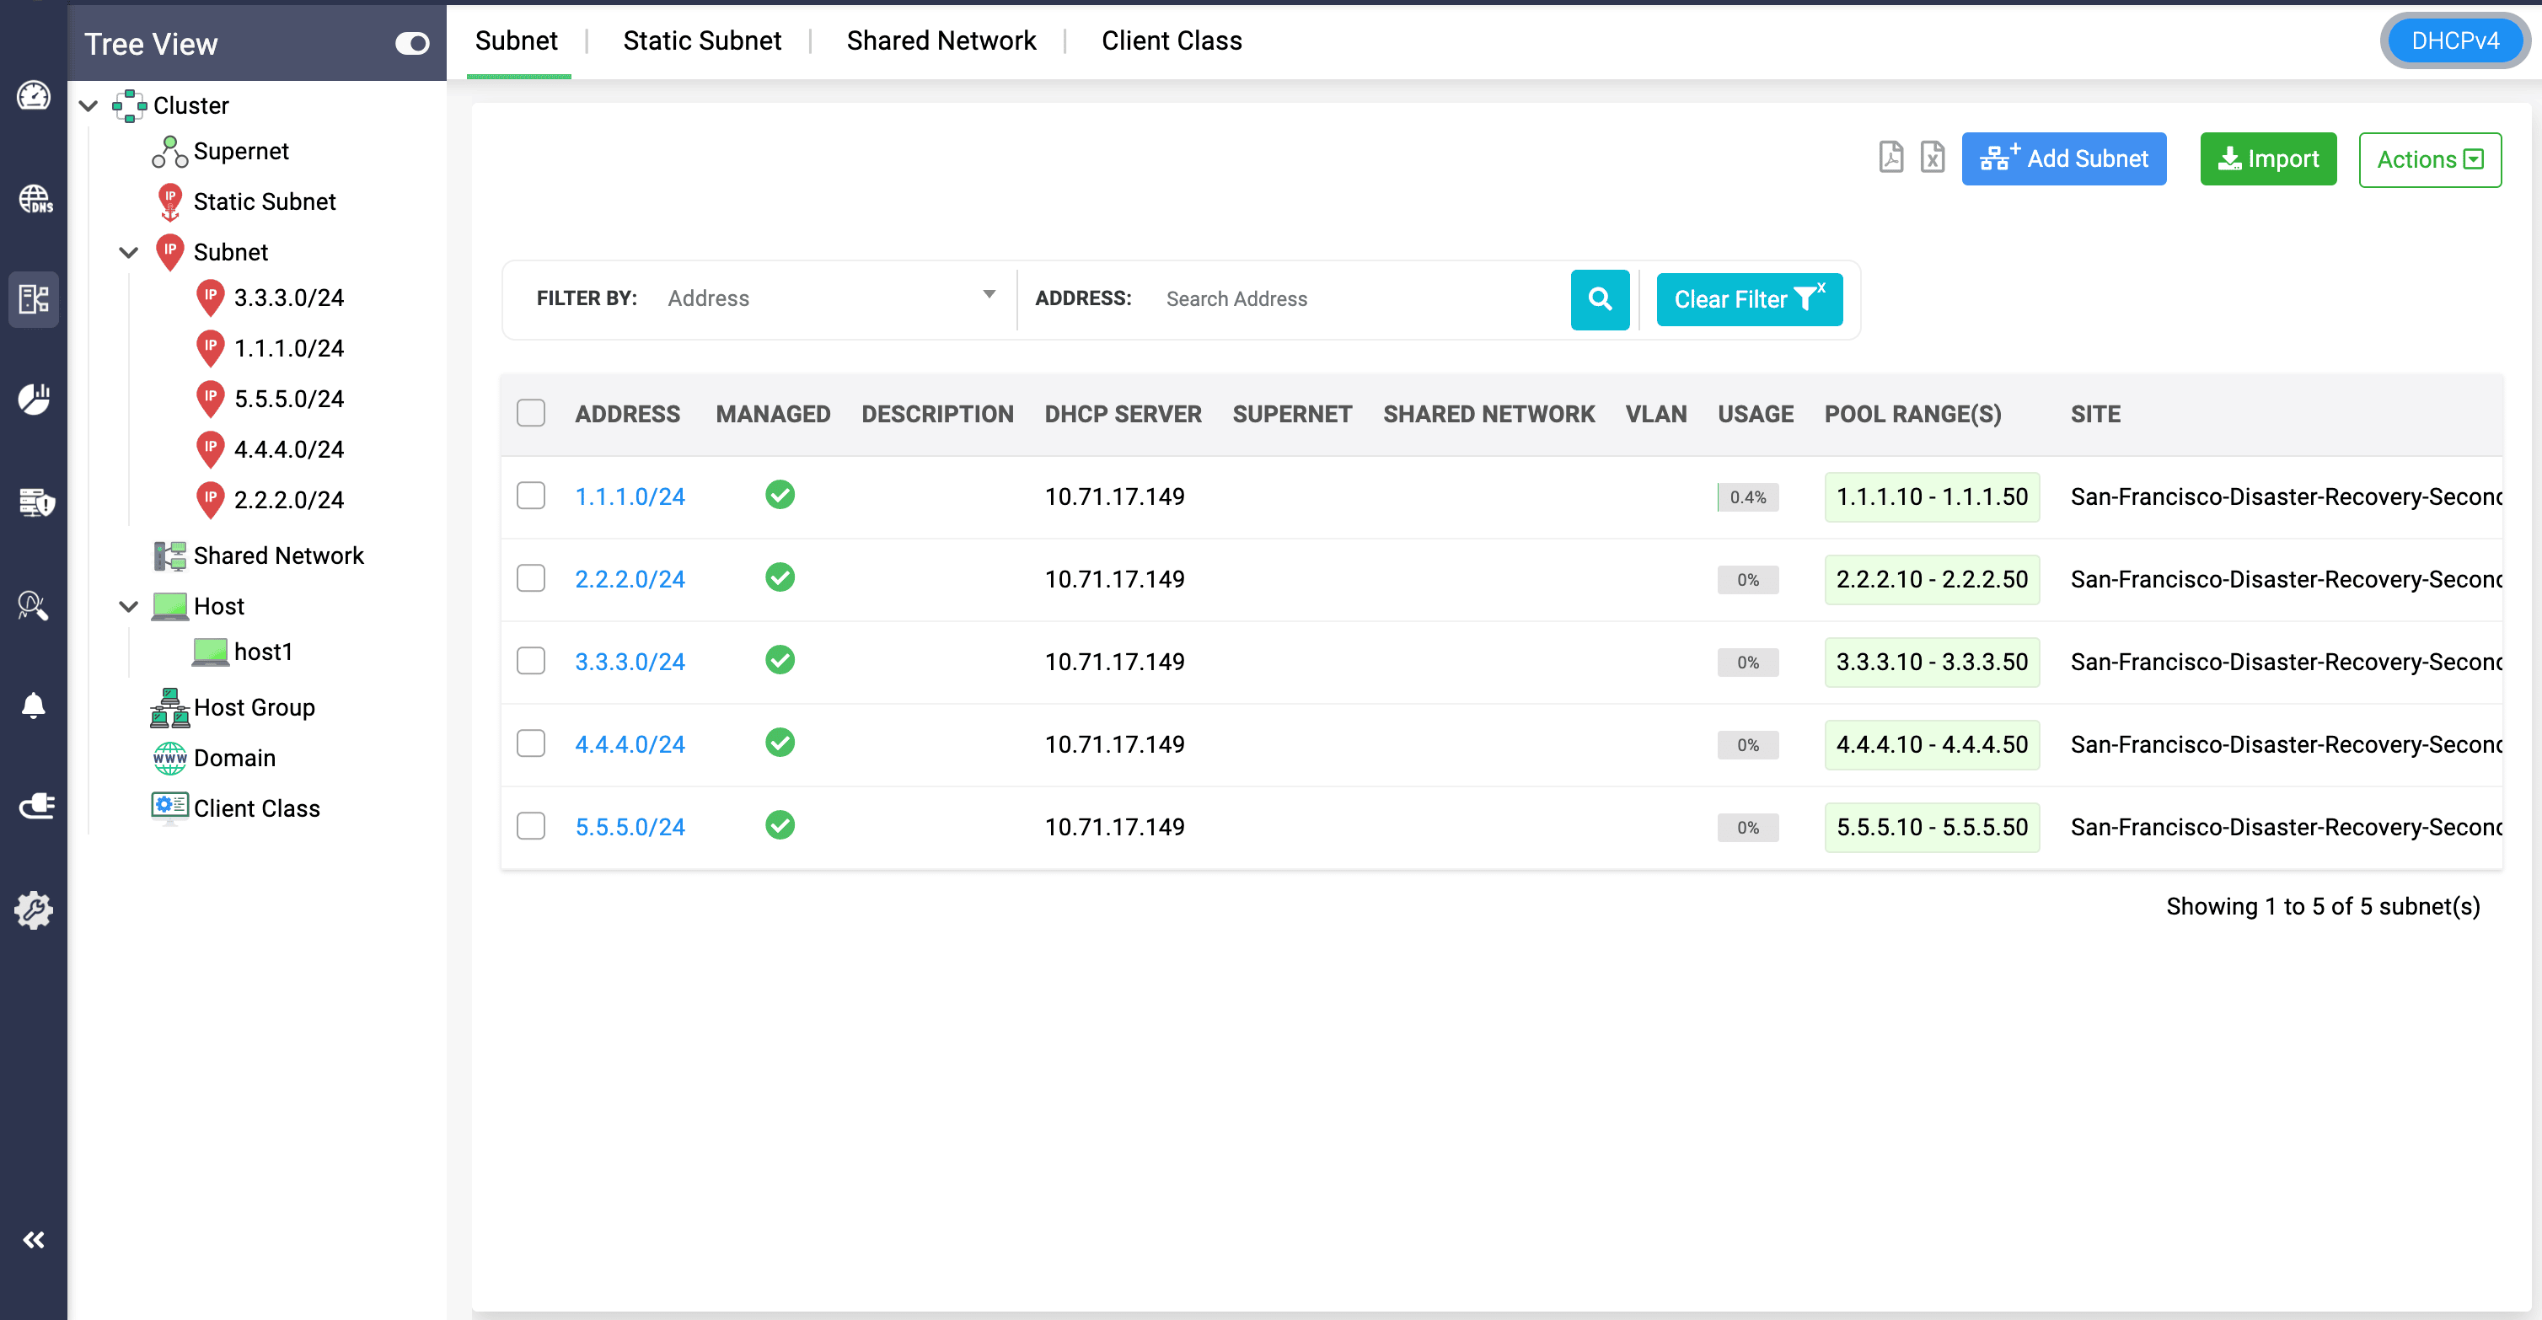Click the Excel export icon

(1931, 158)
